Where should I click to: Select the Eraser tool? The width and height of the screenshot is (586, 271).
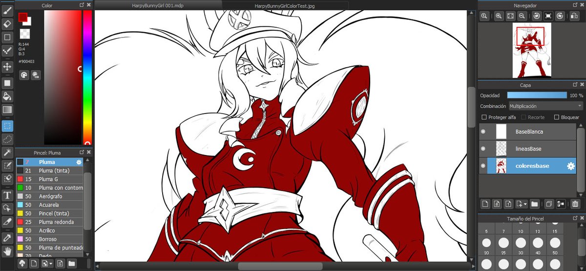point(7,23)
